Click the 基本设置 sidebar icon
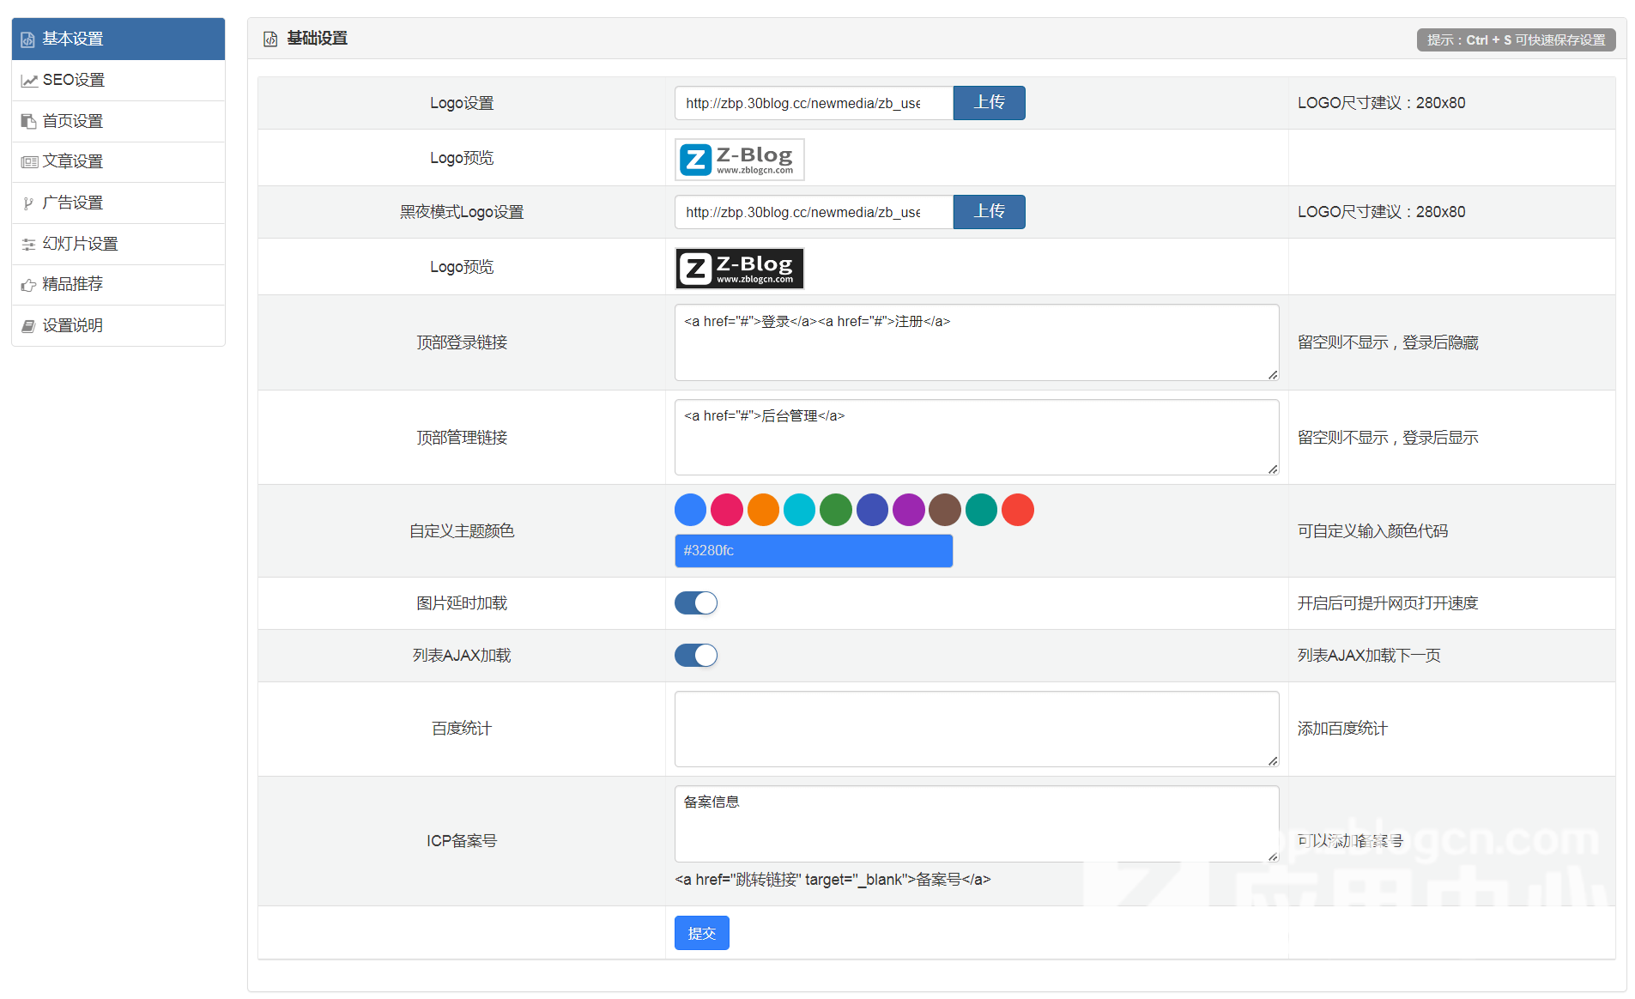 (28, 39)
